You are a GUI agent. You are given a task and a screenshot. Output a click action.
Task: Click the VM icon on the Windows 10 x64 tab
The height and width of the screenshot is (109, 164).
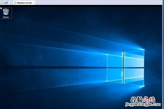point(15,3)
